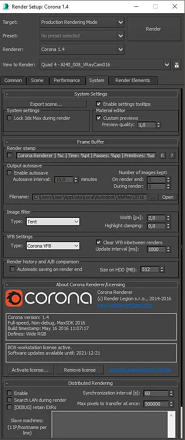Enable Search LAN during render

click(x=9, y=400)
